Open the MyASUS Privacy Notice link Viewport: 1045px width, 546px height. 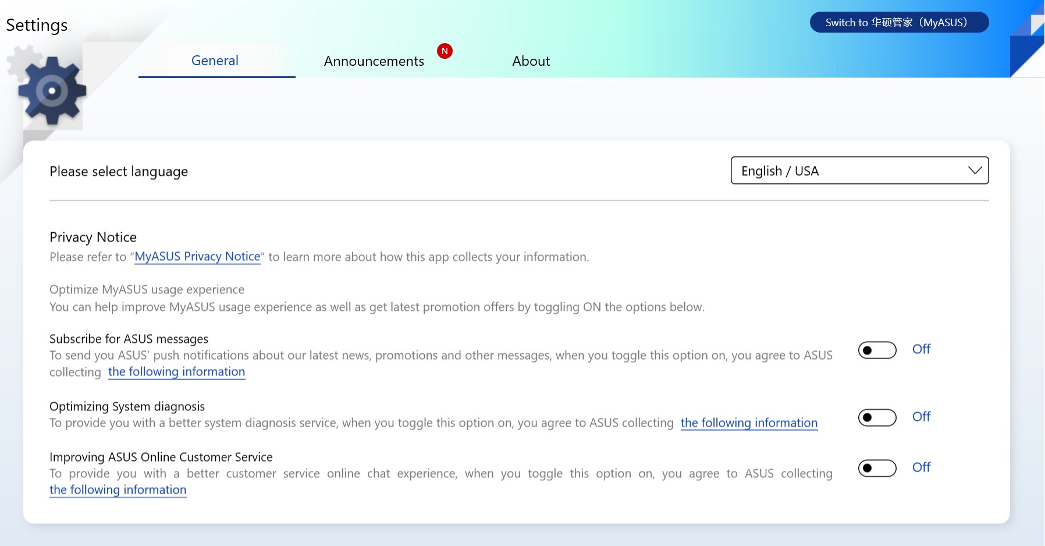(197, 257)
